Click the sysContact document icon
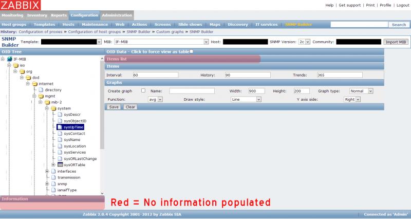The height and width of the screenshot is (219, 411). [x=60, y=134]
